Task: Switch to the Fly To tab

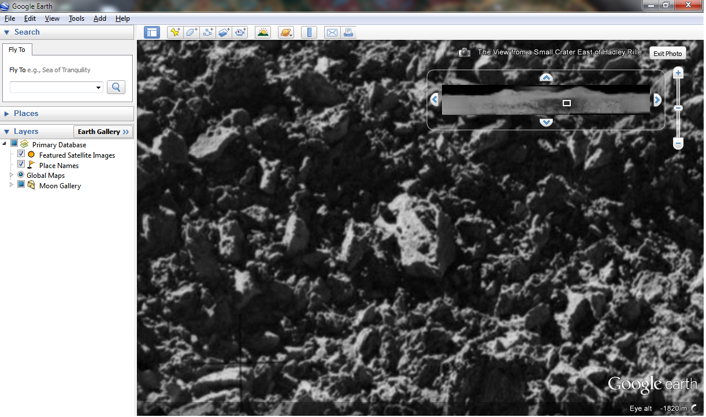Action: pos(17,50)
